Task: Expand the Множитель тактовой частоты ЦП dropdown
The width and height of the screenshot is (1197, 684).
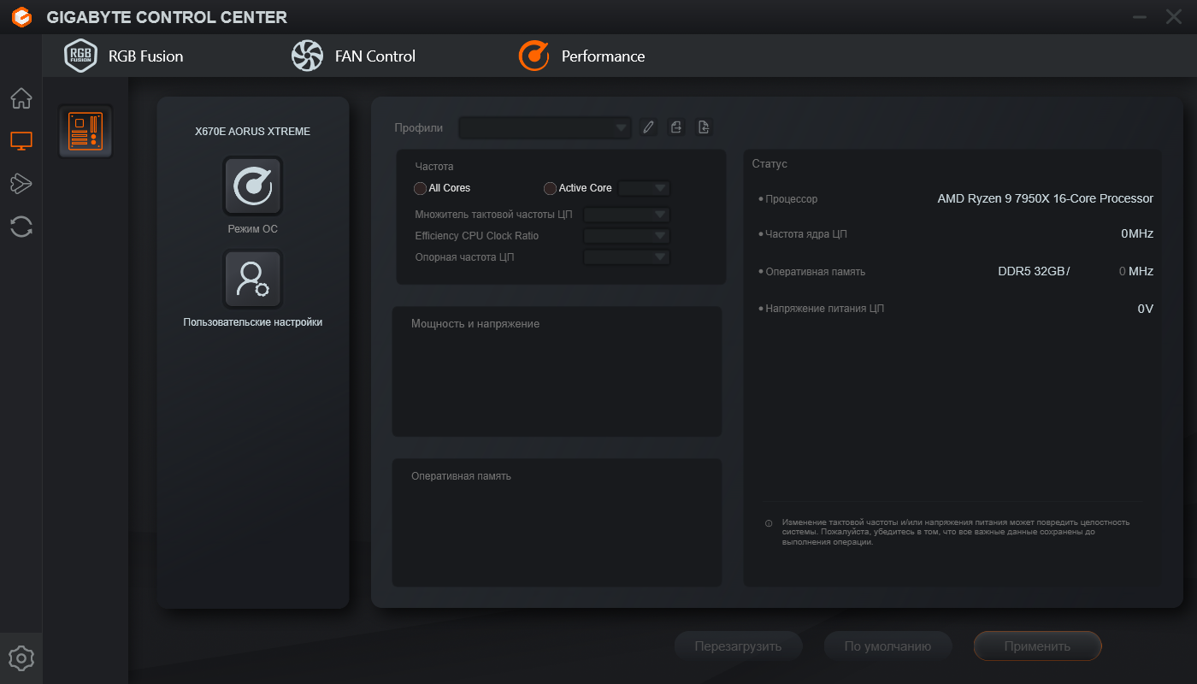Action: point(627,215)
